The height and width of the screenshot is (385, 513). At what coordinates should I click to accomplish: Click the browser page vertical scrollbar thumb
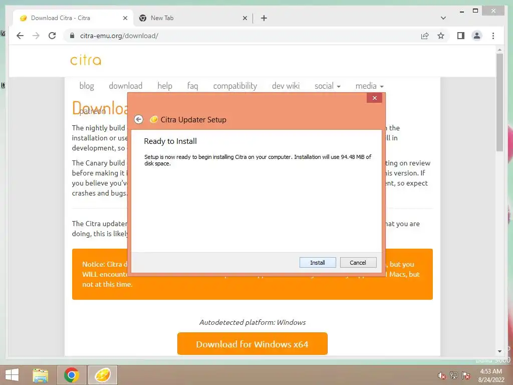tap(499, 102)
